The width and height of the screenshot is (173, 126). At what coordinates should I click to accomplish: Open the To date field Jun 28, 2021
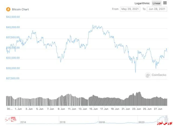157,9
